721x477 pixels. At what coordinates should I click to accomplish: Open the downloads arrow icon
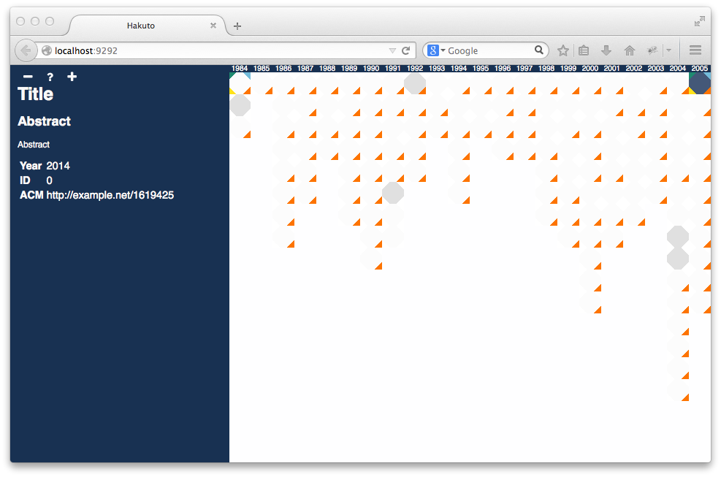(606, 50)
